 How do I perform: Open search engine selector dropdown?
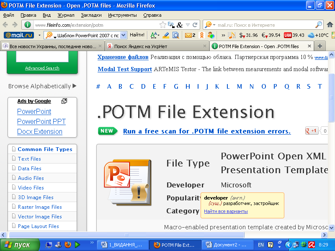click(x=214, y=25)
